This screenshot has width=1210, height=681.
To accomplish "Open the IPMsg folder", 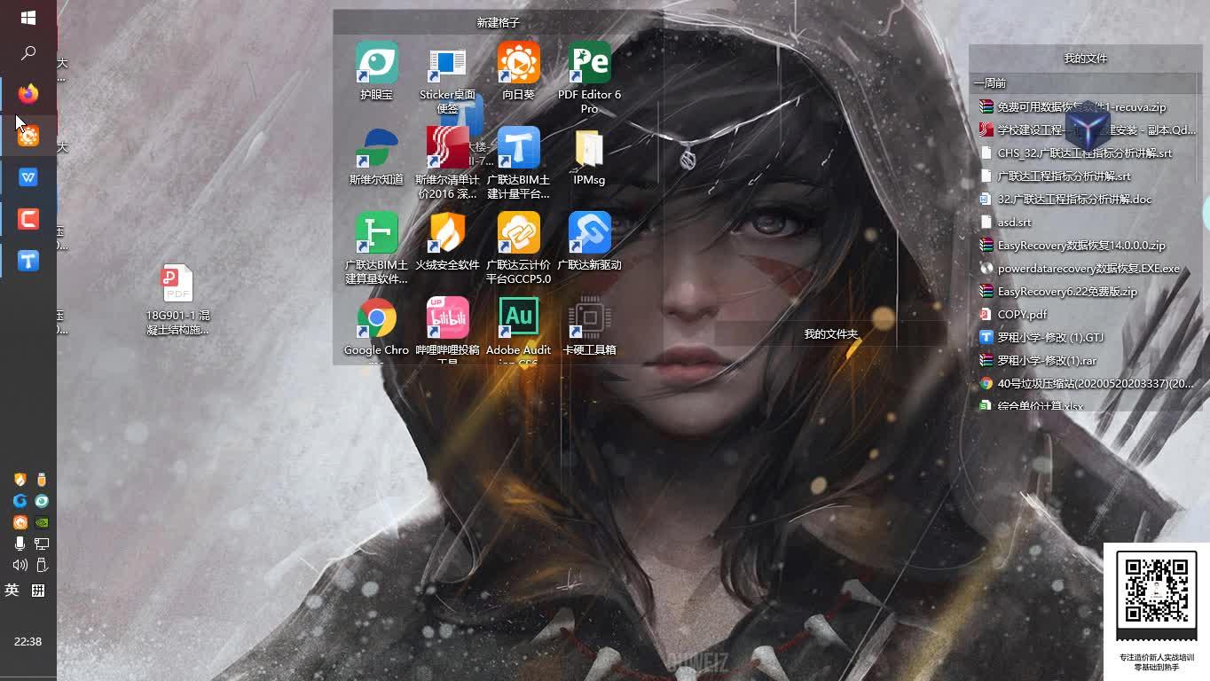I will pos(590,156).
